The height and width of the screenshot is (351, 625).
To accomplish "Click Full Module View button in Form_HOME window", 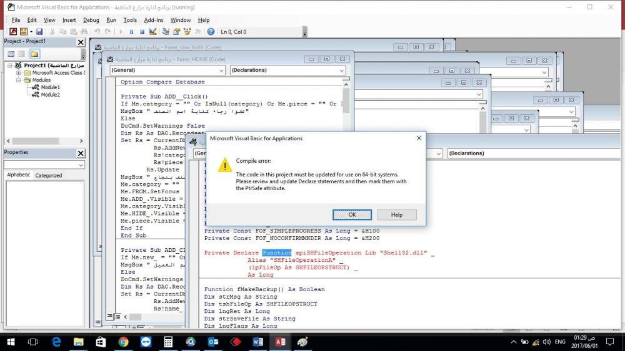I will coord(117,317).
